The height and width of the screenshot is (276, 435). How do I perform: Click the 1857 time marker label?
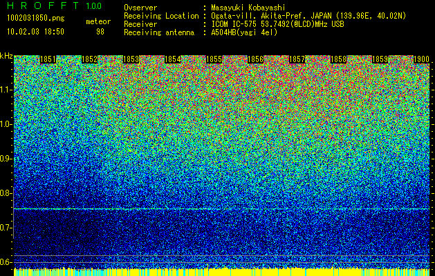coord(297,59)
